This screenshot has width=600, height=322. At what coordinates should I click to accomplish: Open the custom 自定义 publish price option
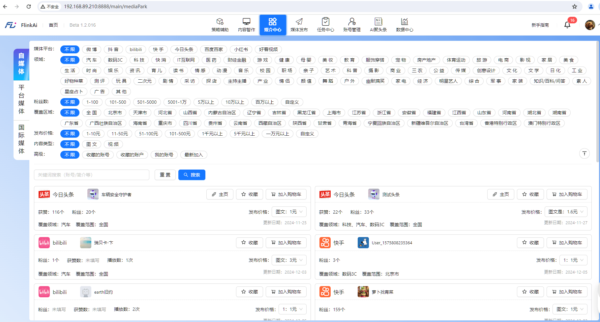[x=307, y=134]
